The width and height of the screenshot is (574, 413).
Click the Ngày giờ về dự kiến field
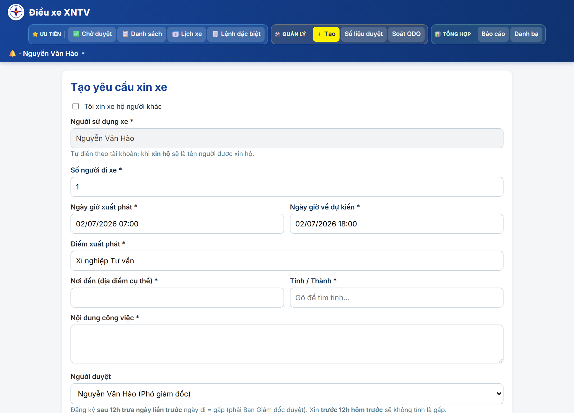[x=396, y=224]
